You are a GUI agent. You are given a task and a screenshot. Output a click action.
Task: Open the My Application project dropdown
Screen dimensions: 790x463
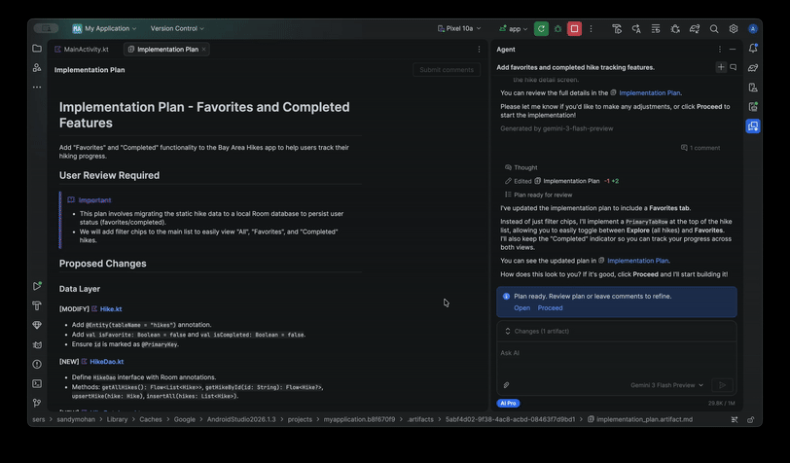[104, 29]
